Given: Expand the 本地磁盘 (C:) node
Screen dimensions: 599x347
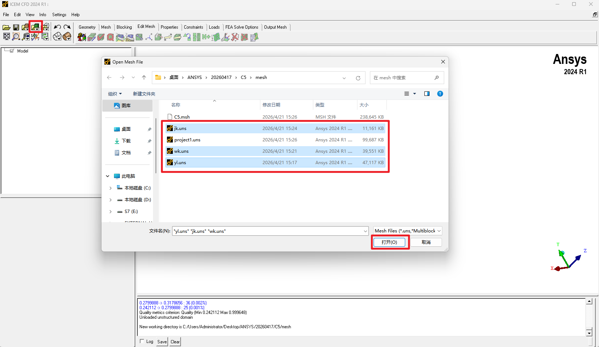Looking at the screenshot, I should point(110,188).
